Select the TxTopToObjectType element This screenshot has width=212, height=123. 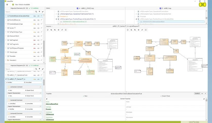coord(16,32)
